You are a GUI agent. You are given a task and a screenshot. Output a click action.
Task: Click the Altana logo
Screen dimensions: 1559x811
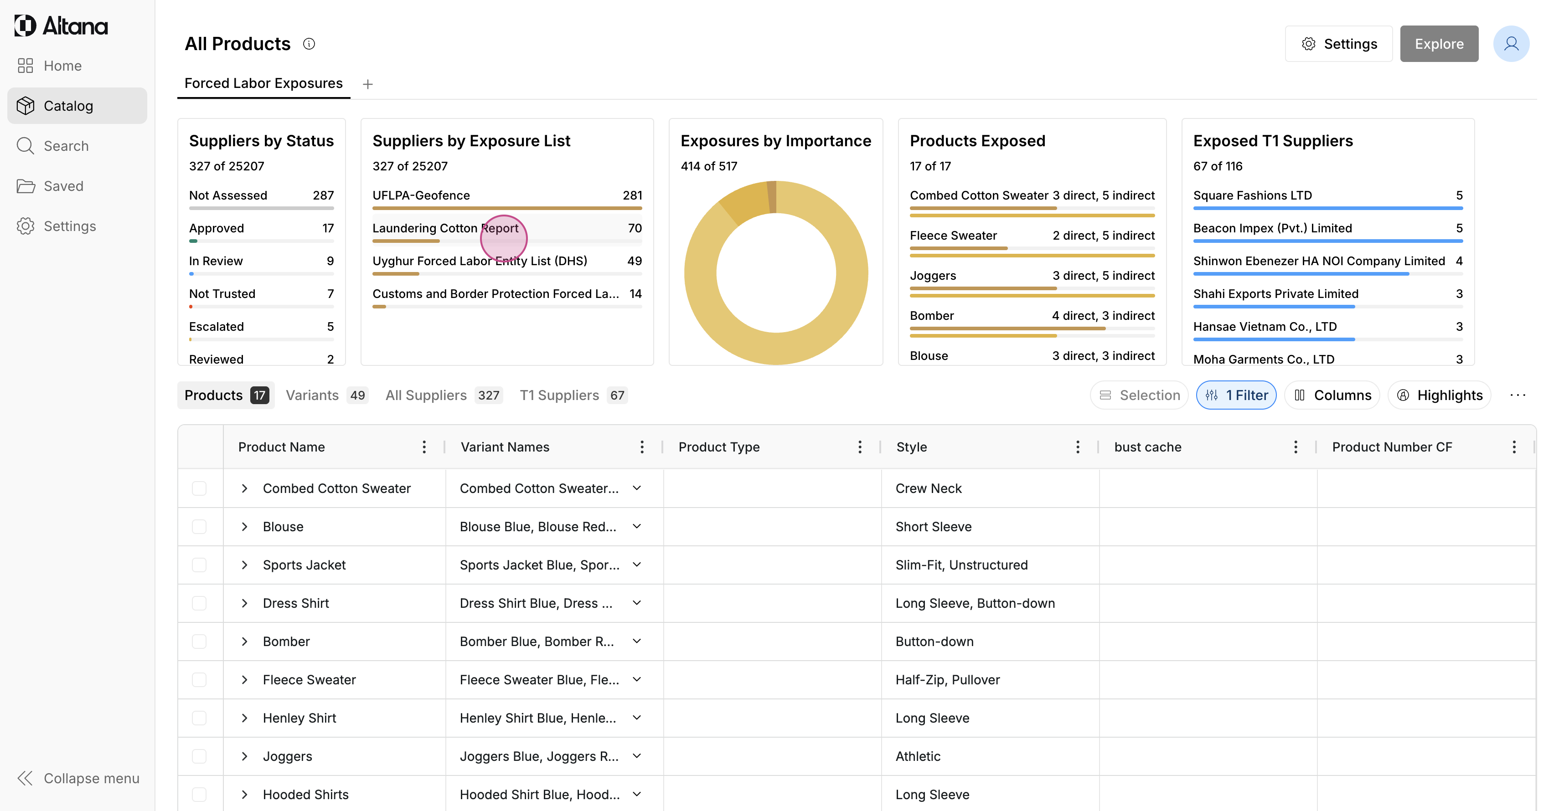pyautogui.click(x=61, y=26)
